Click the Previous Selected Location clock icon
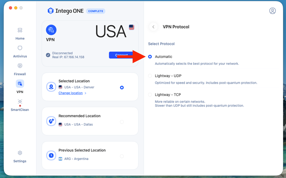The image size is (286, 178). click(x=51, y=155)
